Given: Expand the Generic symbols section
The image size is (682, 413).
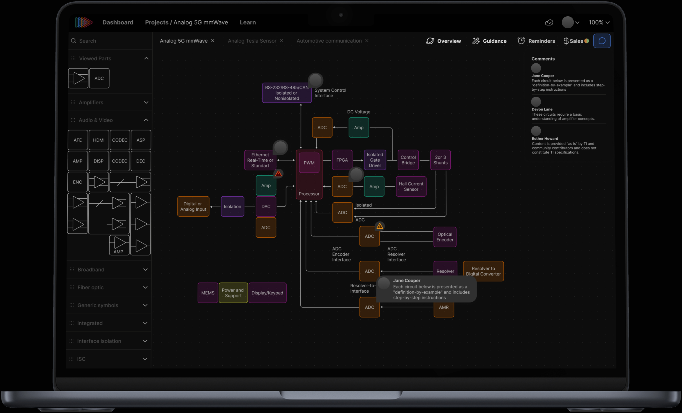Looking at the screenshot, I should pos(145,305).
